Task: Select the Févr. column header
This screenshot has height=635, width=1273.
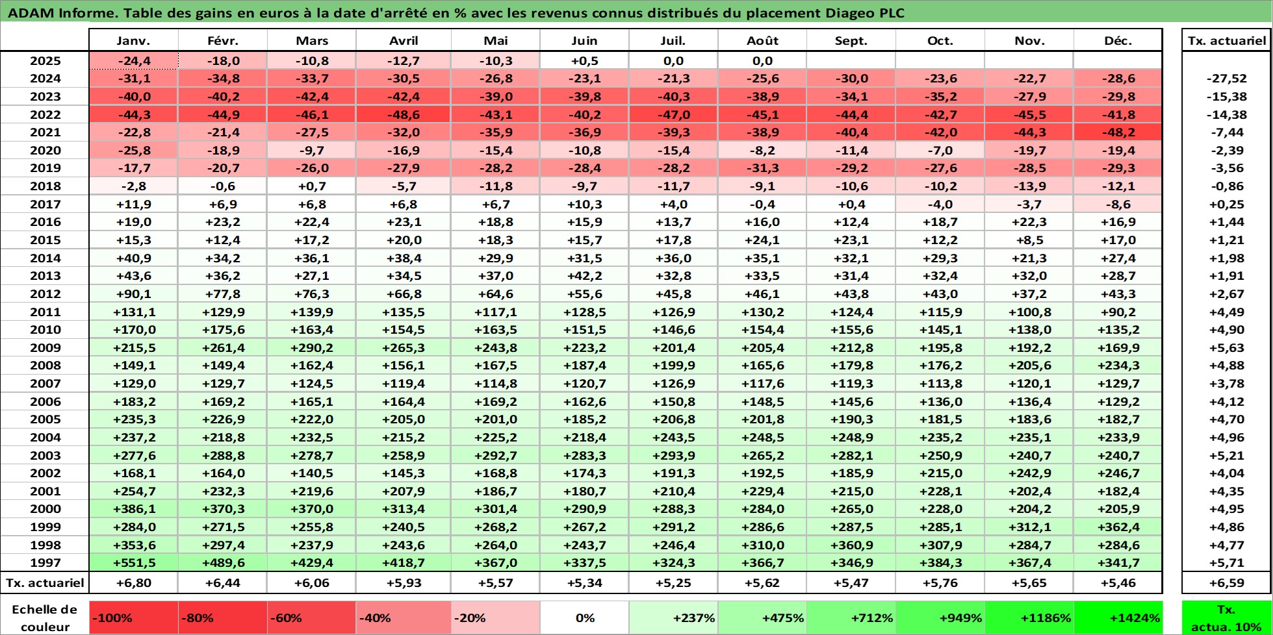Action: tap(222, 40)
